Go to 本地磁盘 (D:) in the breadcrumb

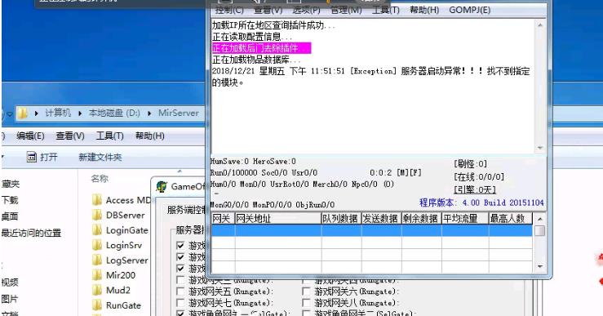(x=114, y=113)
